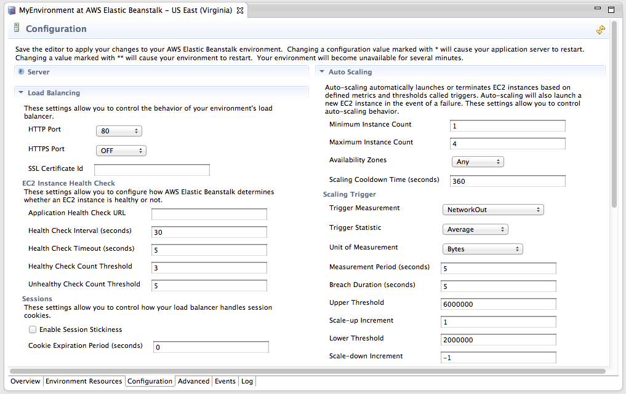Close the MyEnvironment editor tab
626x394 pixels.
[x=240, y=11]
